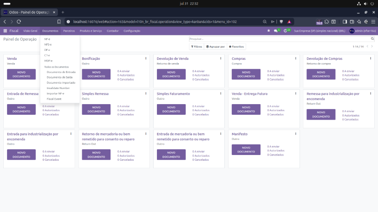Choose Documento Importado menu entry
The height and width of the screenshot is (212, 378).
60,82
